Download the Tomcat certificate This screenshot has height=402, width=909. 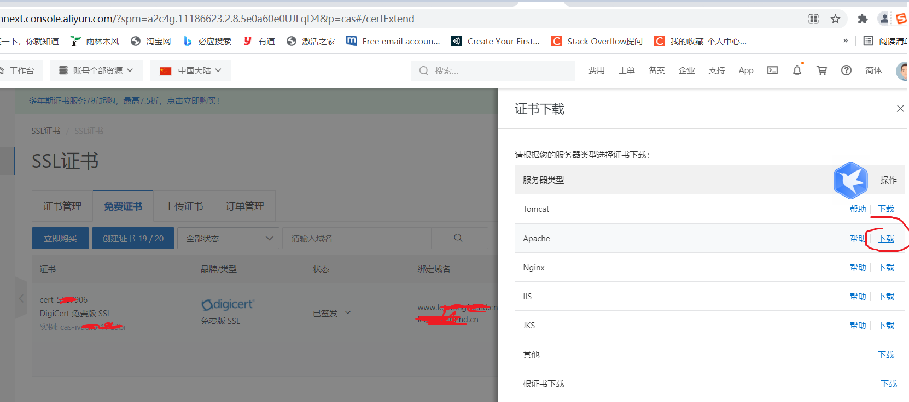pyautogui.click(x=886, y=209)
